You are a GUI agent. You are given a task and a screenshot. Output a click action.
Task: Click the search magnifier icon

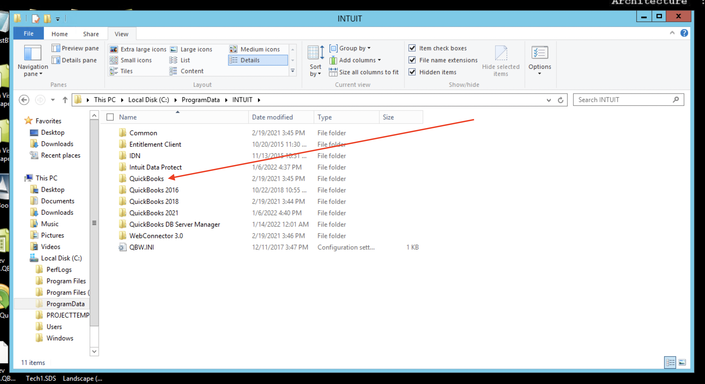coord(676,100)
